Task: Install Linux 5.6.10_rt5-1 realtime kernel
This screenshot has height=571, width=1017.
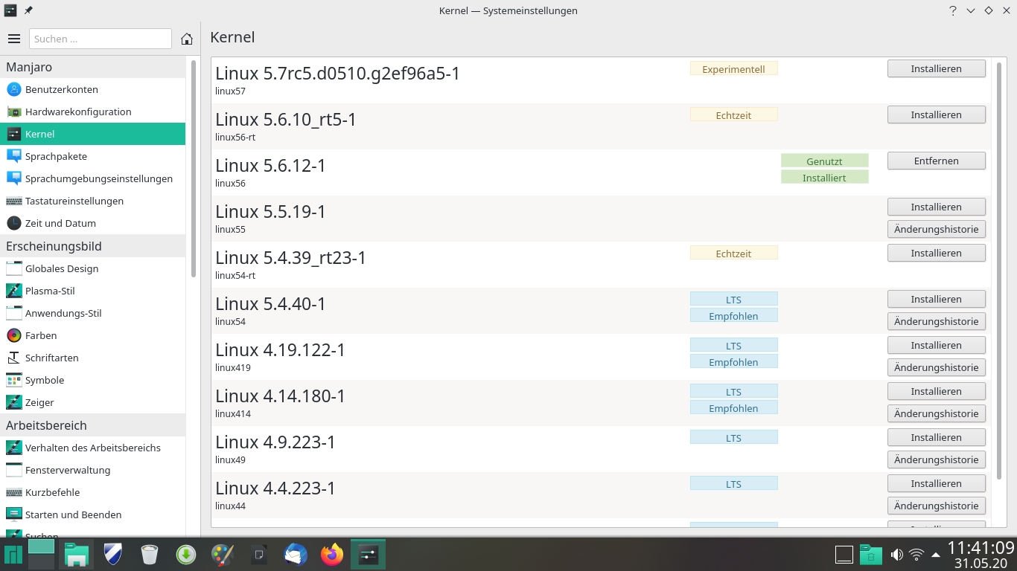Action: [x=936, y=114]
